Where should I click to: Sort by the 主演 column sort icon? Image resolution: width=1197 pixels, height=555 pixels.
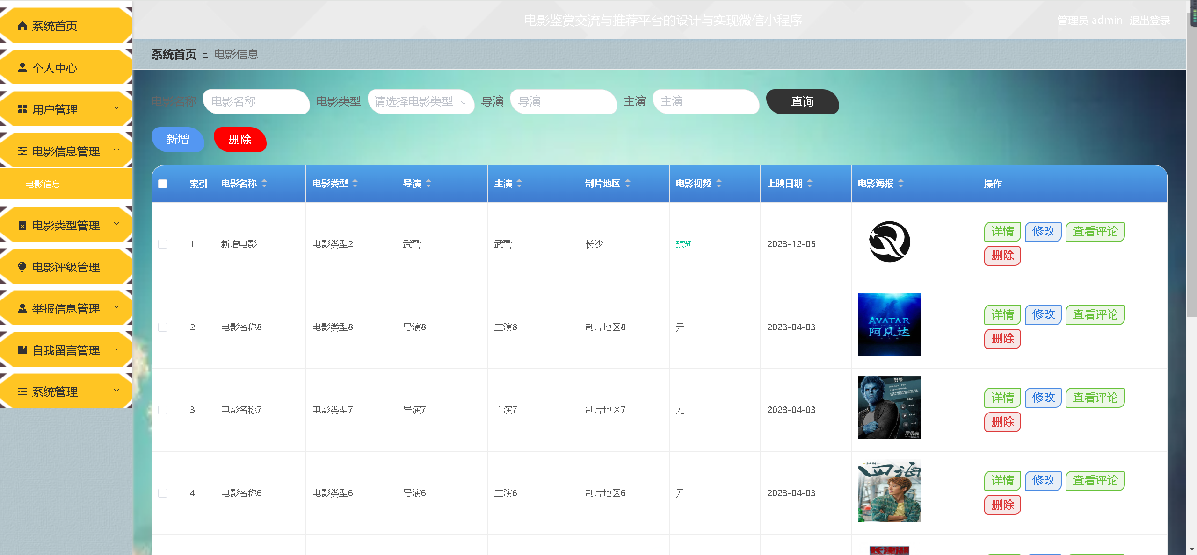point(519,184)
